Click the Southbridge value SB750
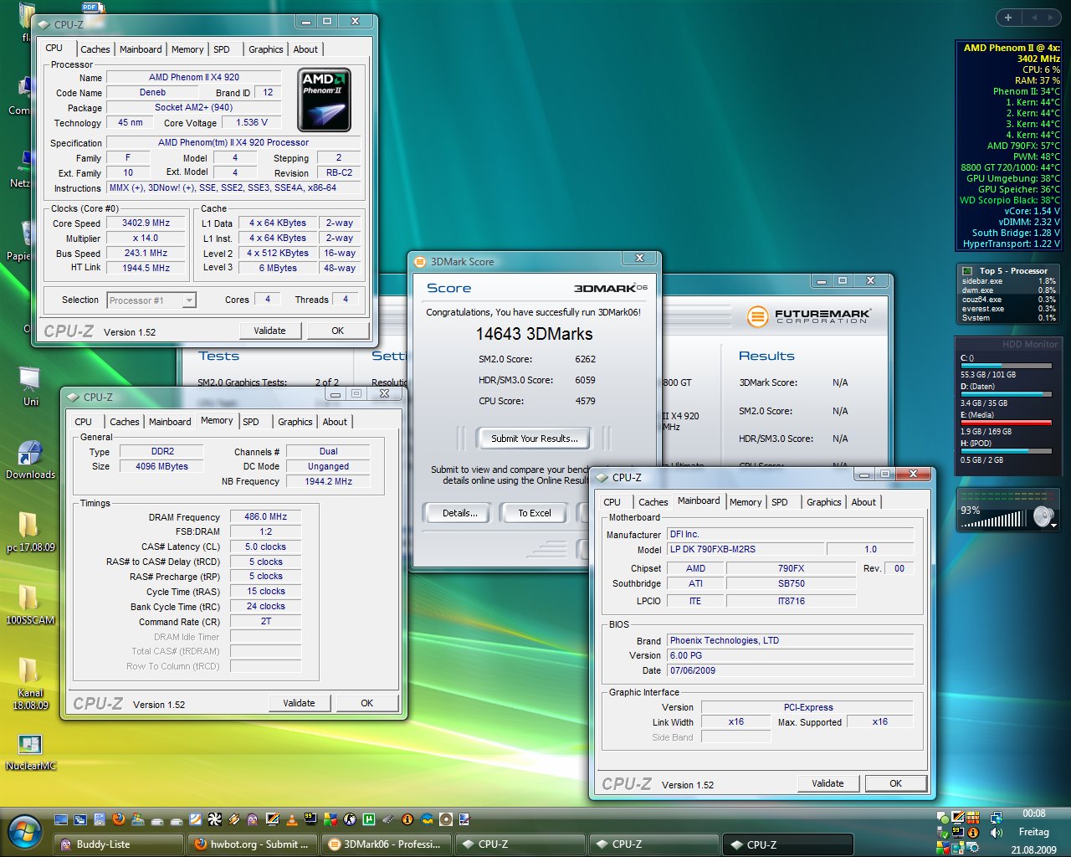1071x857 pixels. [x=791, y=583]
